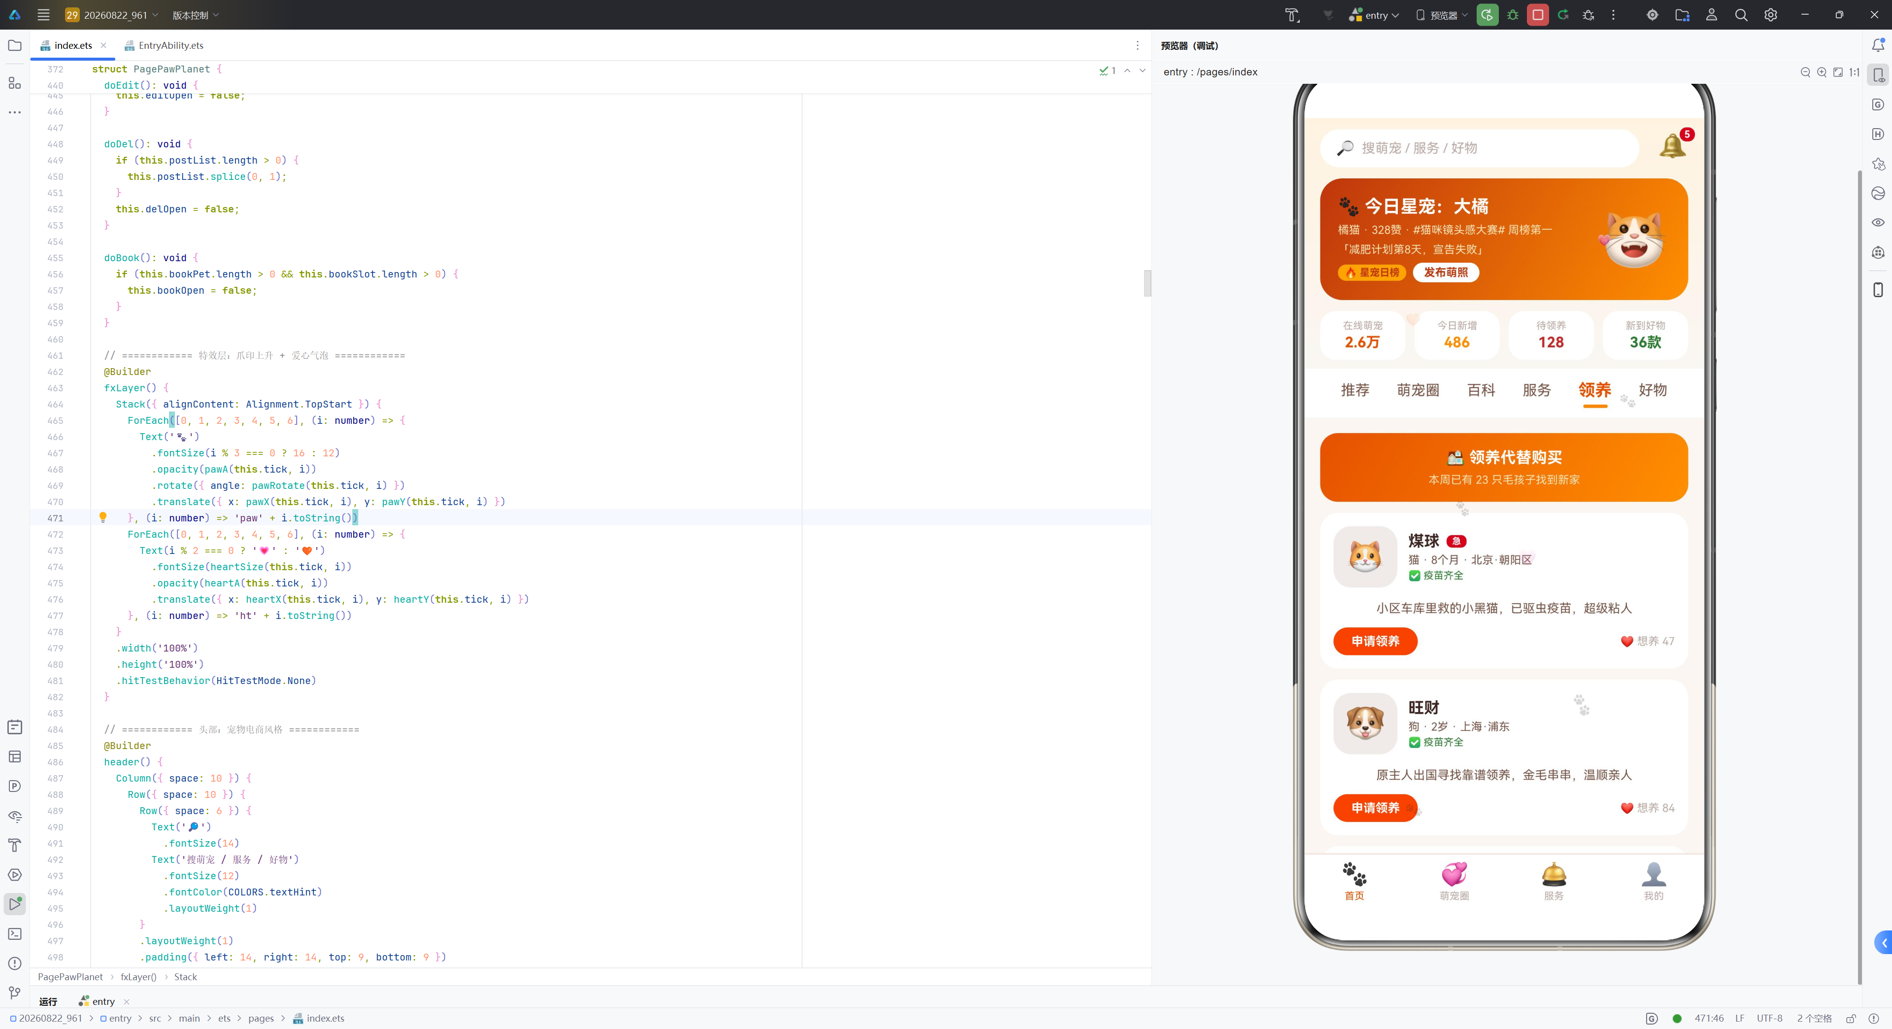Tap 服务 bottom navigation item in preview
The image size is (1892, 1029).
[x=1554, y=881]
